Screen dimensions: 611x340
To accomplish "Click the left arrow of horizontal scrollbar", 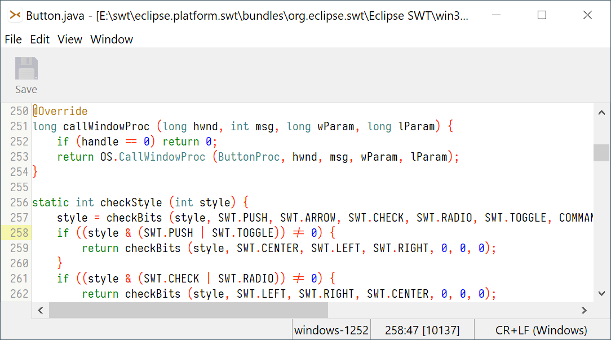I will pos(40,310).
